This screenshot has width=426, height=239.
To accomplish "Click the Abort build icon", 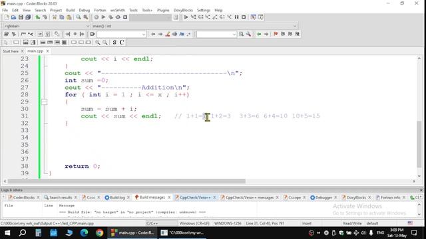I will pos(125,17).
